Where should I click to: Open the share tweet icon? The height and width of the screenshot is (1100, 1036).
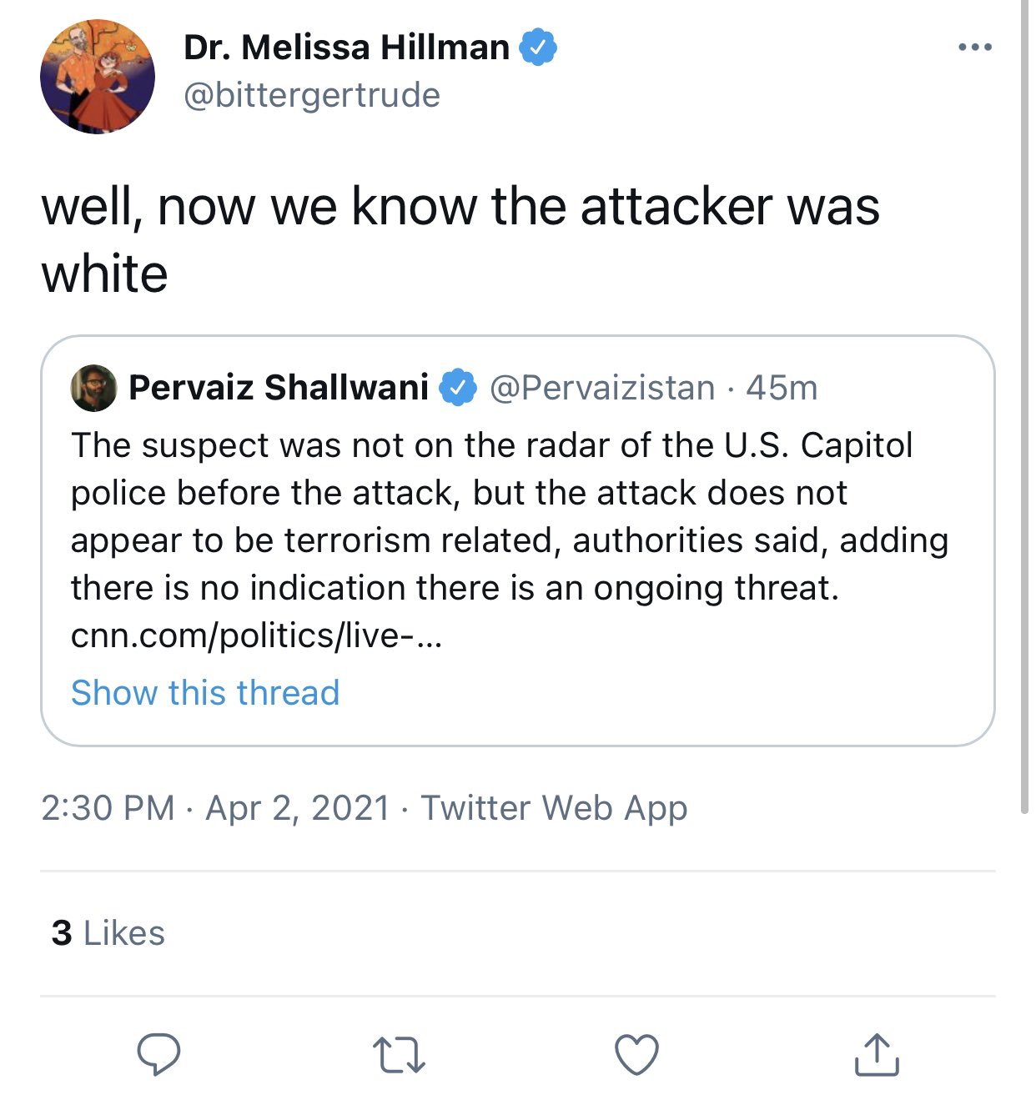tap(876, 1054)
